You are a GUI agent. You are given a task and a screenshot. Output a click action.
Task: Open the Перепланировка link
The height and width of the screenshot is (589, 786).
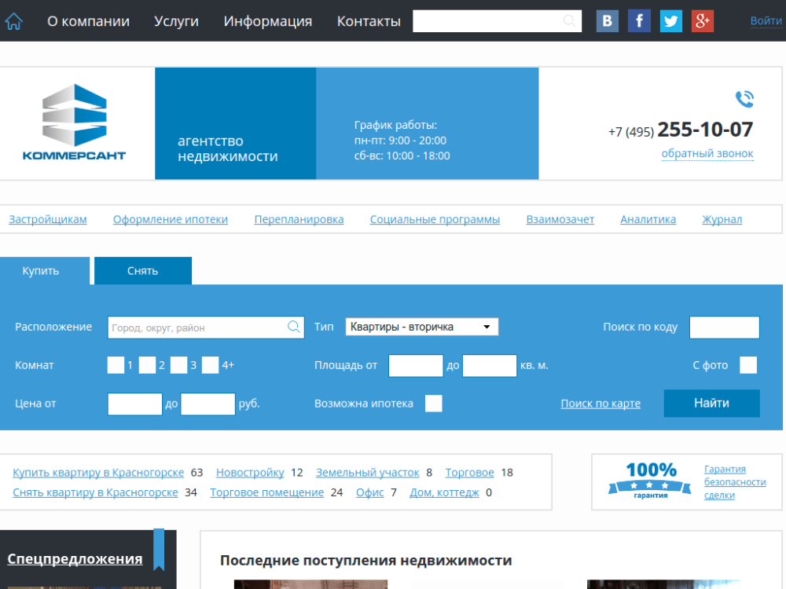(x=299, y=219)
